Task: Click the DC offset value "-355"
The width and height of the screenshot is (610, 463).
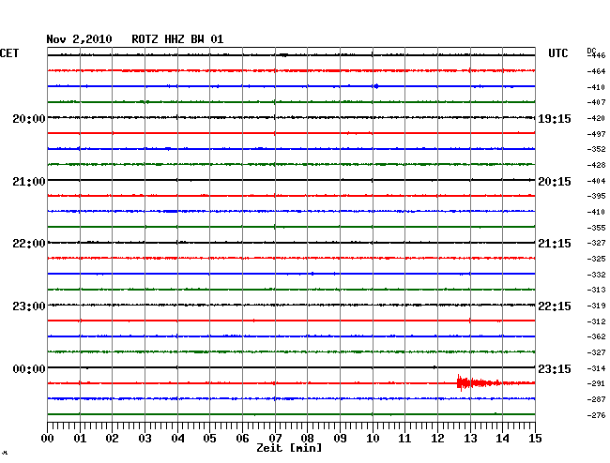Action: pos(596,228)
